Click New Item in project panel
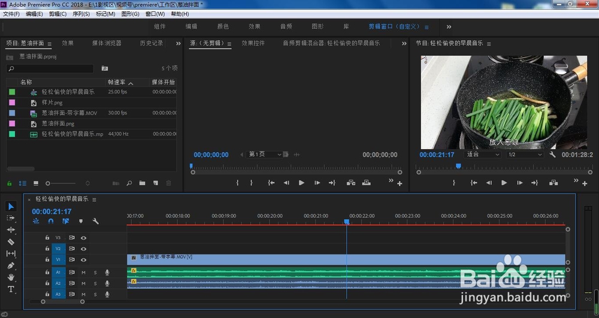The image size is (599, 318). [156, 183]
